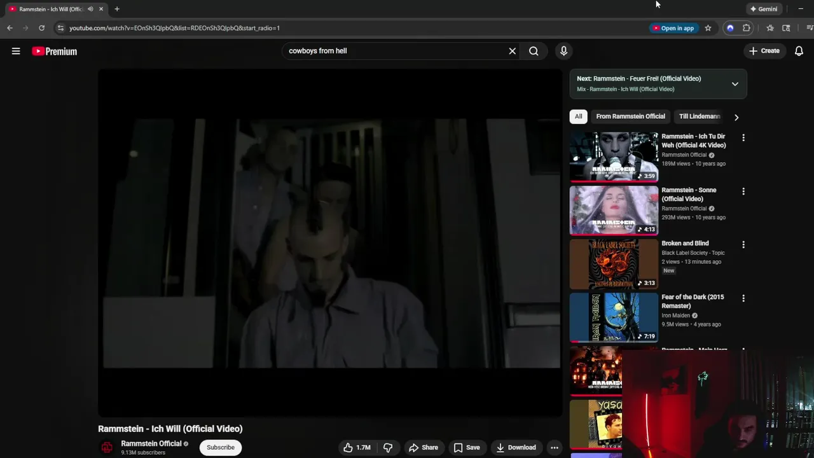Open the blue circular extension icon
The width and height of the screenshot is (814, 458).
(730, 28)
